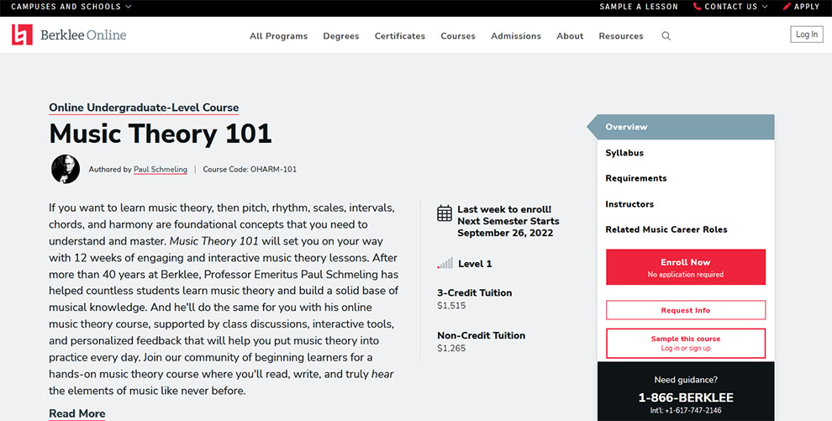
Task: Follow the Online Undergraduate-Level Course link
Action: 144,108
